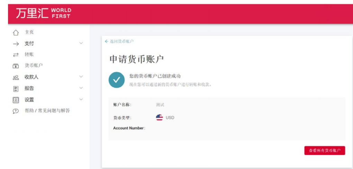Image resolution: width=353 pixels, height=169 pixels.
Task: Expand the 收款人 submenu chevron
Action: coord(81,77)
